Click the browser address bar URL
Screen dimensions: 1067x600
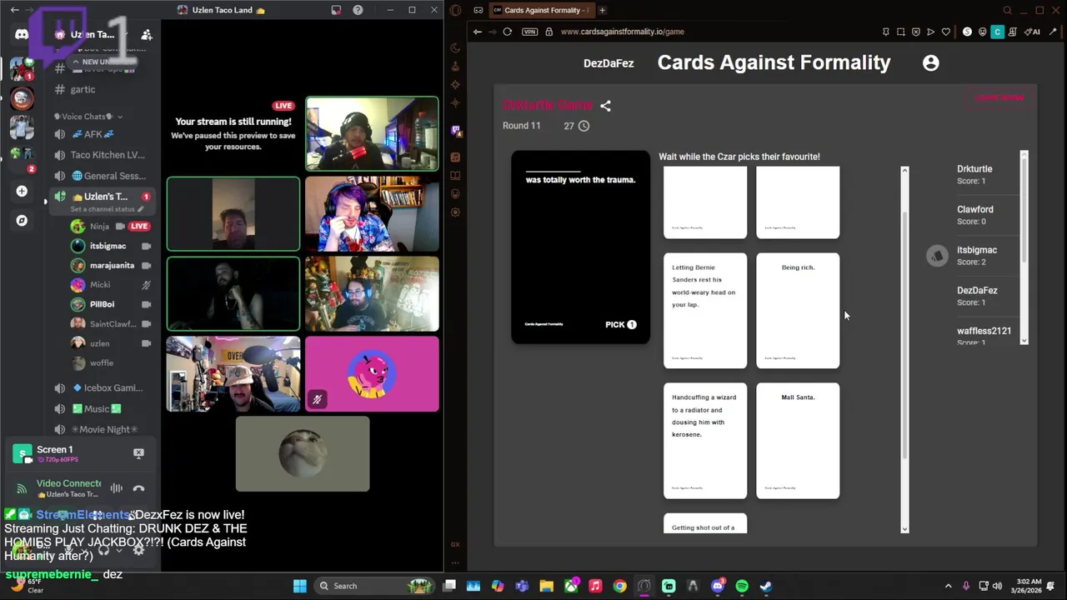click(x=623, y=32)
